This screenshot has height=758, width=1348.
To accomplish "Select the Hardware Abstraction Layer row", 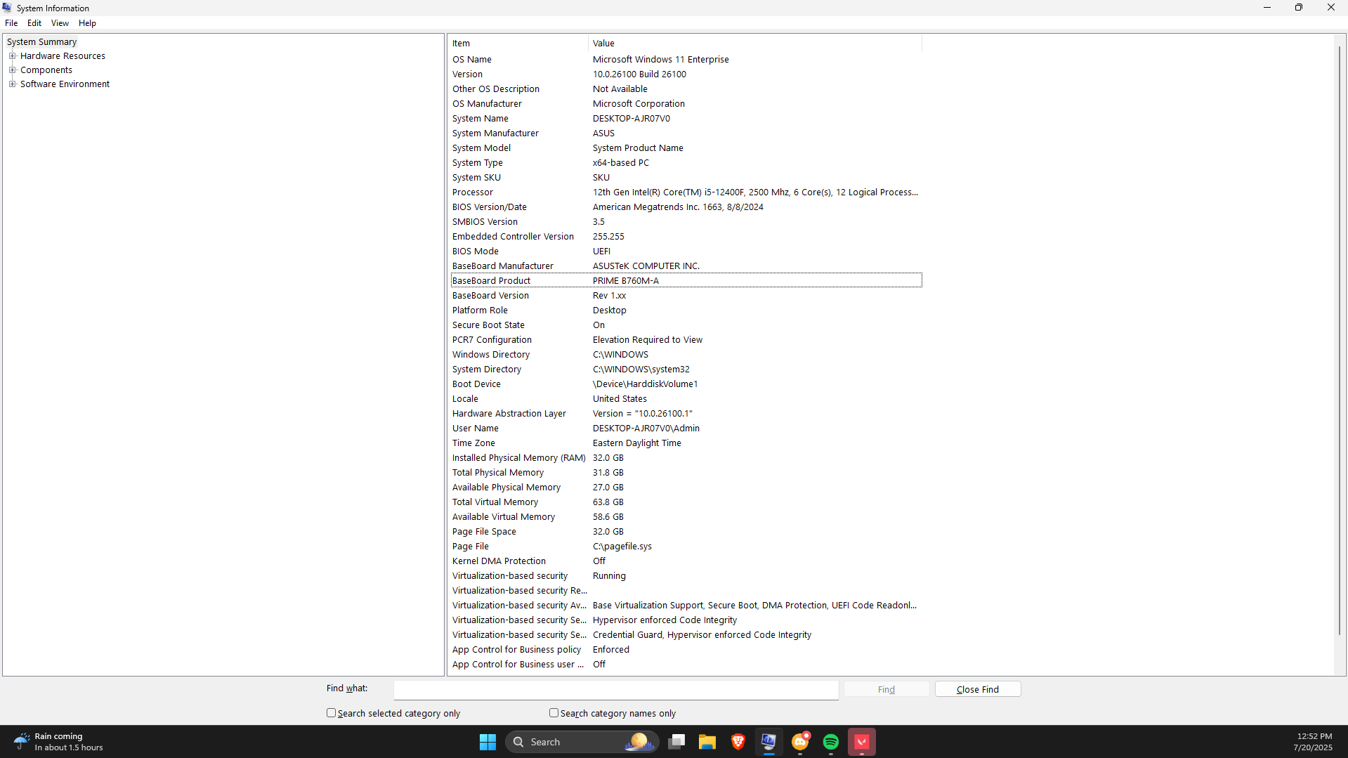I will 686,414.
